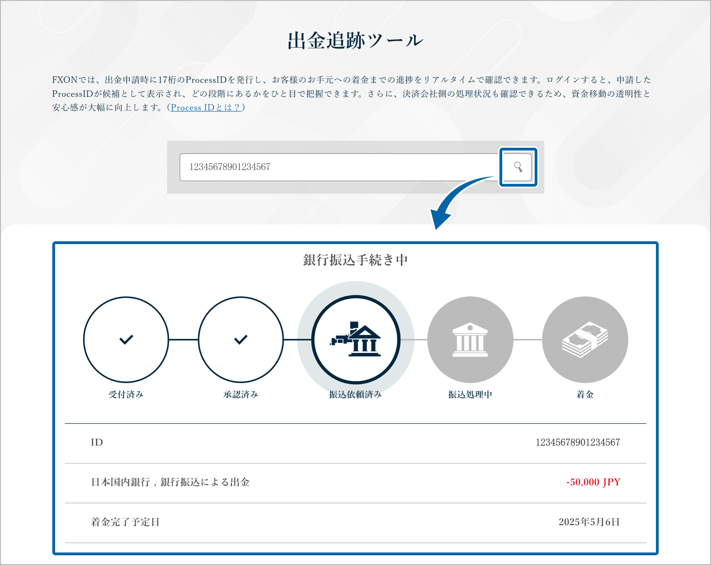This screenshot has height=565, width=711.
Task: Click the 受付済み step label text
Action: tap(126, 395)
